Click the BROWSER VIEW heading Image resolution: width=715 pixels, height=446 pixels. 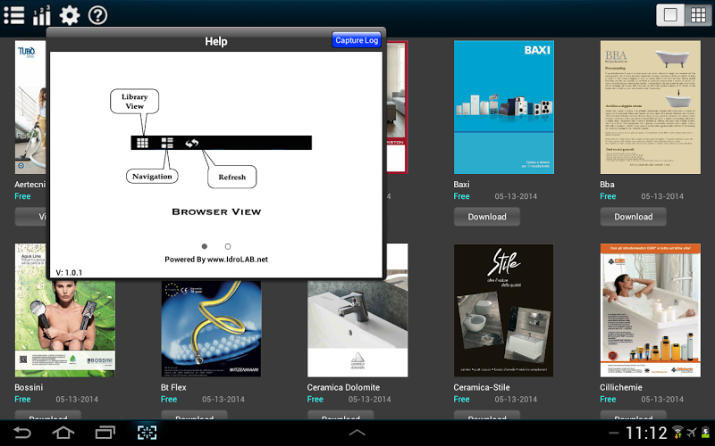[x=216, y=211]
